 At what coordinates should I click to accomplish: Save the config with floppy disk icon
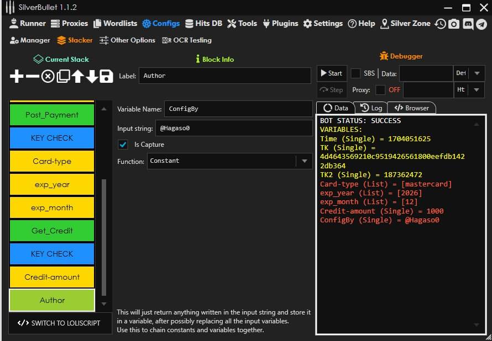pyautogui.click(x=106, y=77)
